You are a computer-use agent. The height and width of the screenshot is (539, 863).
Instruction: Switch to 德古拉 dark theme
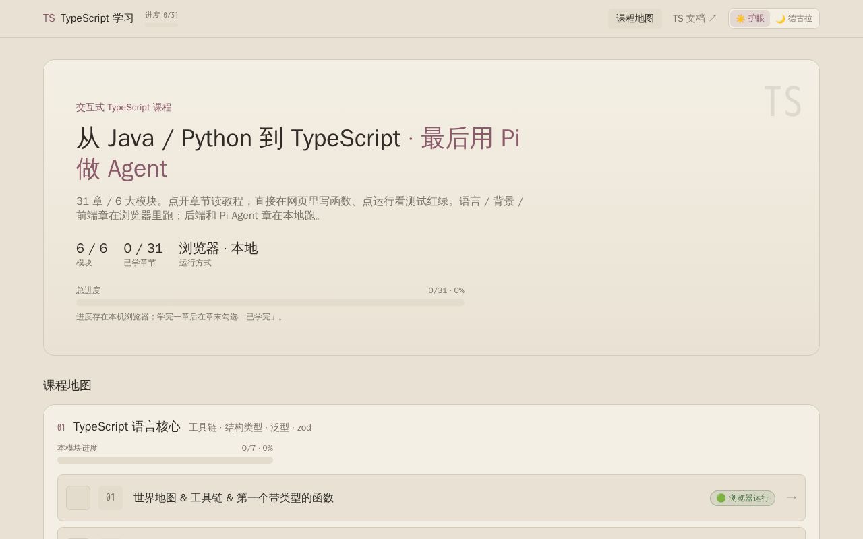coord(794,18)
